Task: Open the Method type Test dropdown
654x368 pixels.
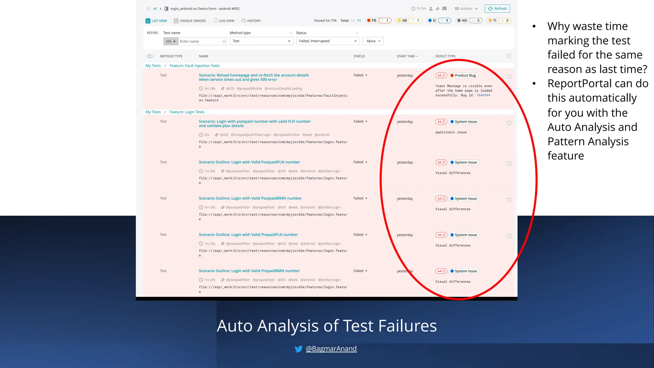Action: [x=261, y=41]
